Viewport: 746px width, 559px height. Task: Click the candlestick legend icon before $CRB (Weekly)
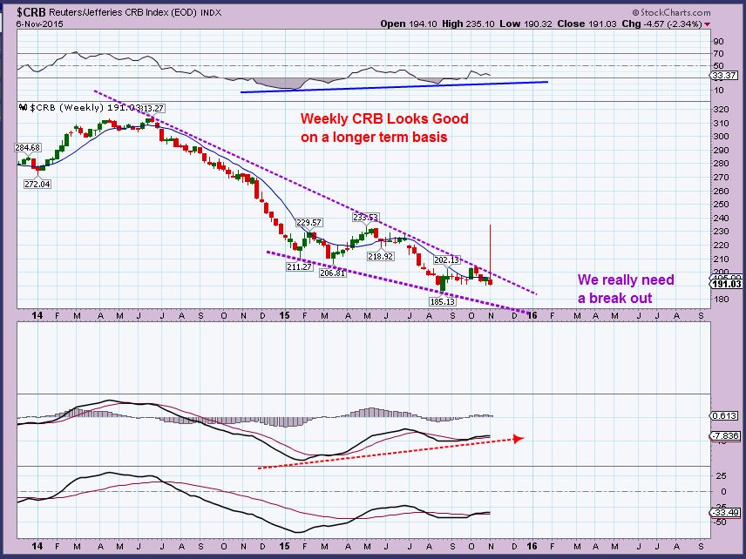[x=24, y=108]
